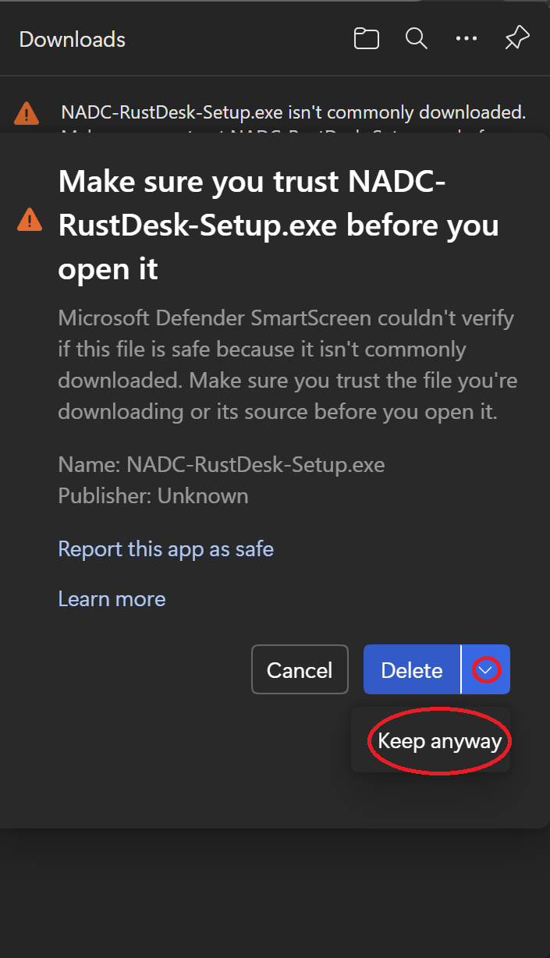
Task: Click the search downloads magnifier icon
Action: coord(416,37)
